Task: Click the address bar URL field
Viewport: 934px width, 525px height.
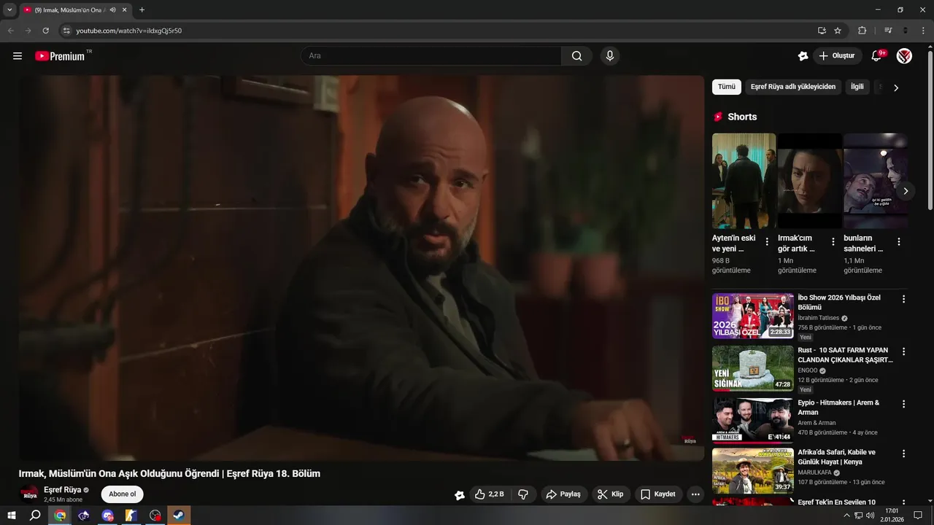Action: (438, 31)
